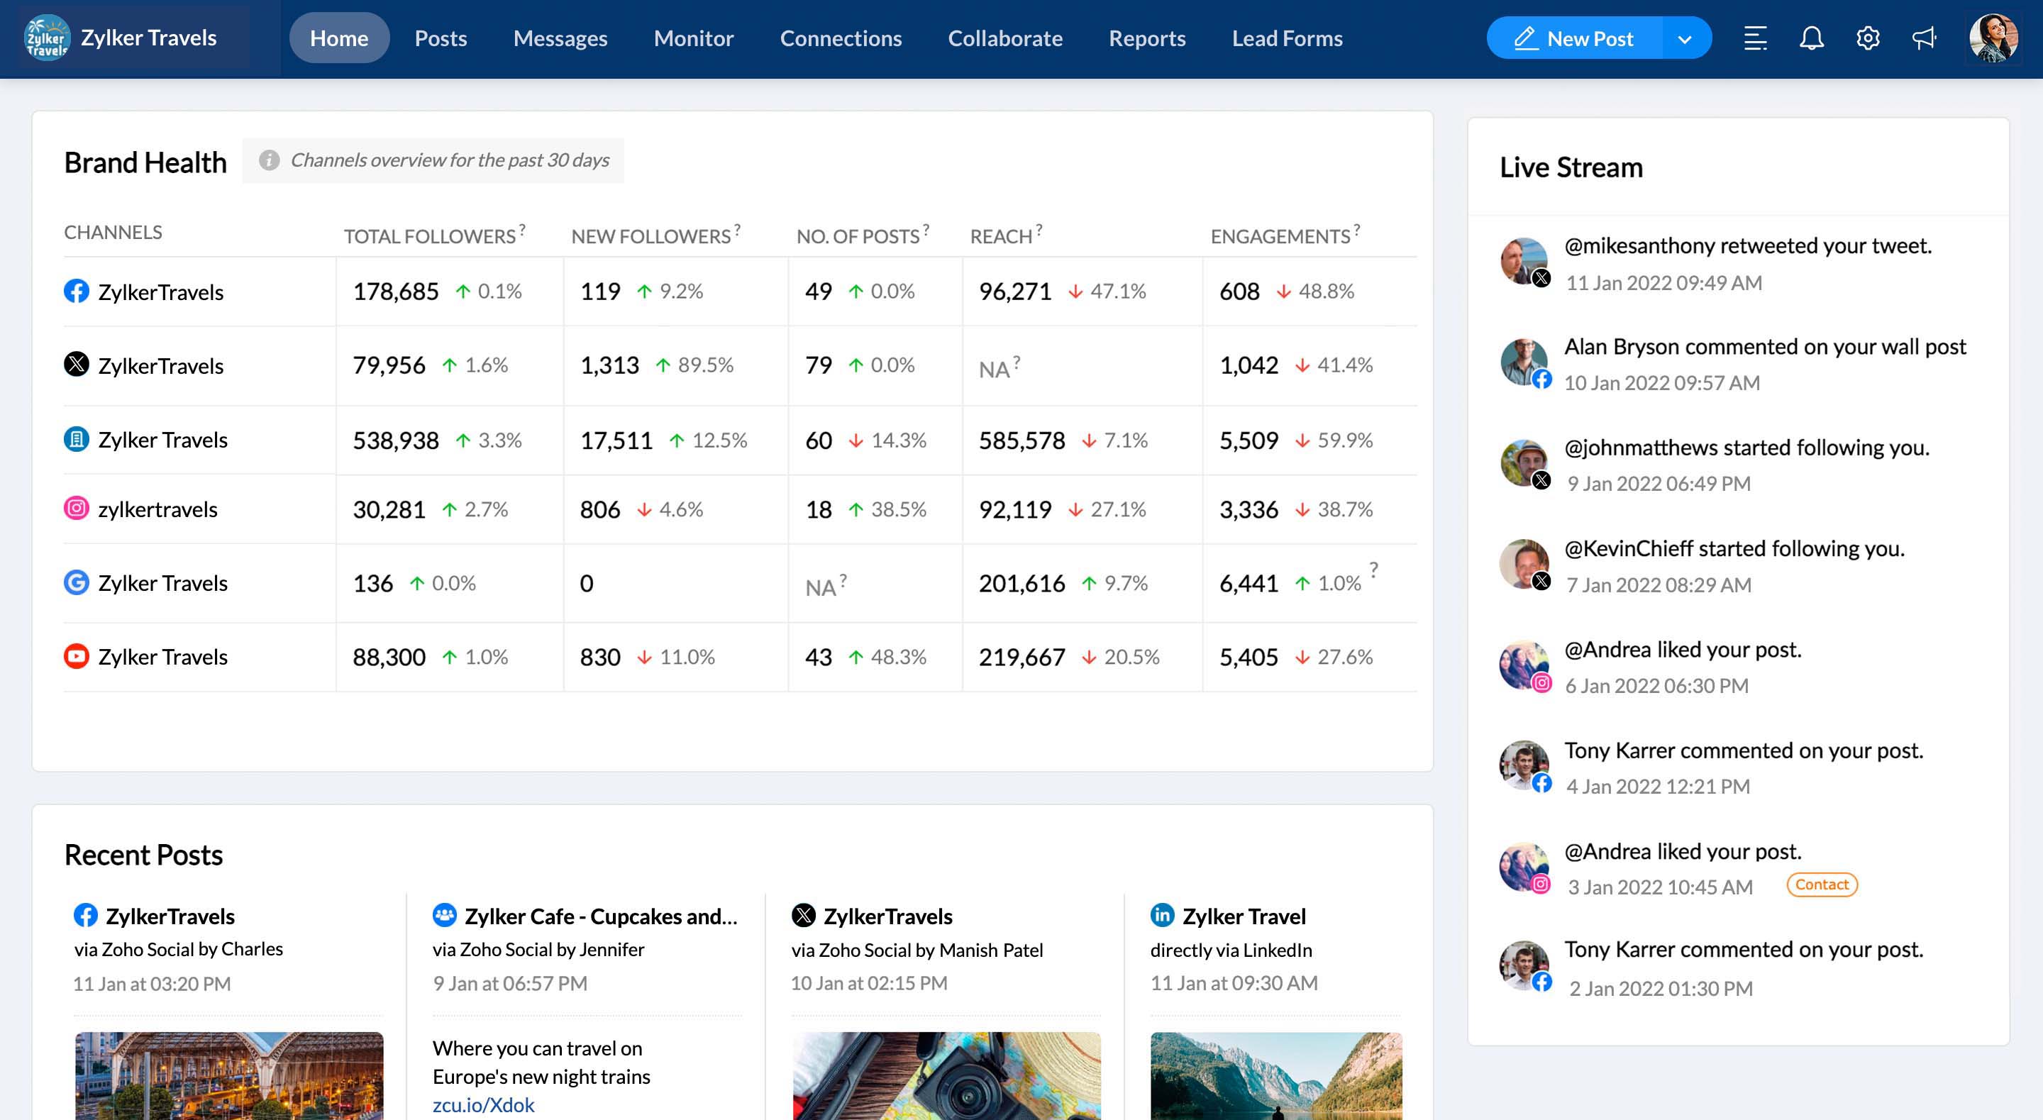The width and height of the screenshot is (2043, 1120).
Task: Go to the Reports tab
Action: coord(1147,38)
